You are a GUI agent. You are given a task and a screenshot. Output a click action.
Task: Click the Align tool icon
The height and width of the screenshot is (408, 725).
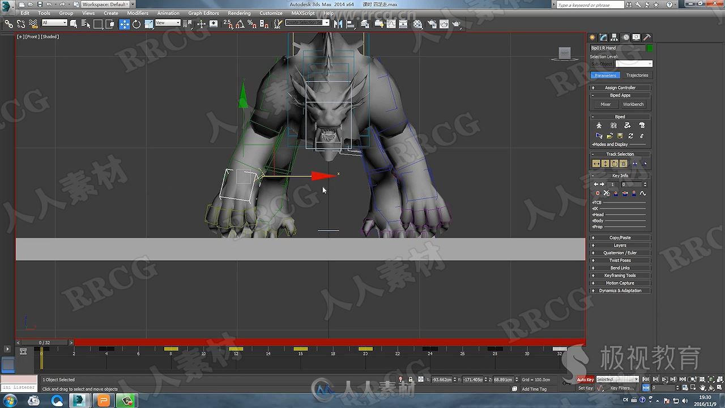click(350, 24)
